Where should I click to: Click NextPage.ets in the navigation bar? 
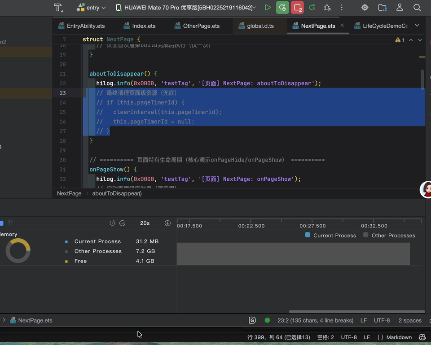(x=31, y=320)
